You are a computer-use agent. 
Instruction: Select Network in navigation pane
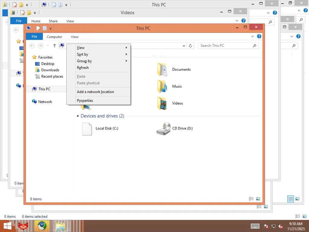tap(45, 102)
